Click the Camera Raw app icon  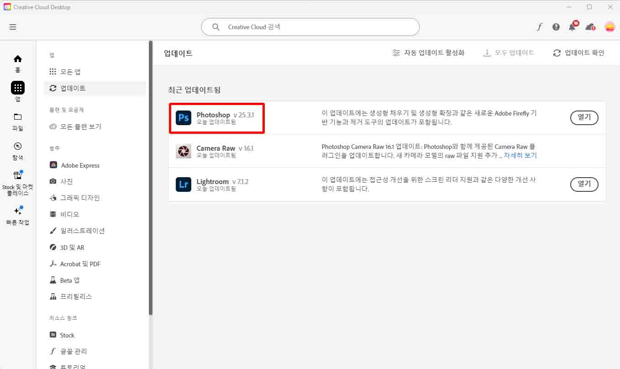point(184,151)
